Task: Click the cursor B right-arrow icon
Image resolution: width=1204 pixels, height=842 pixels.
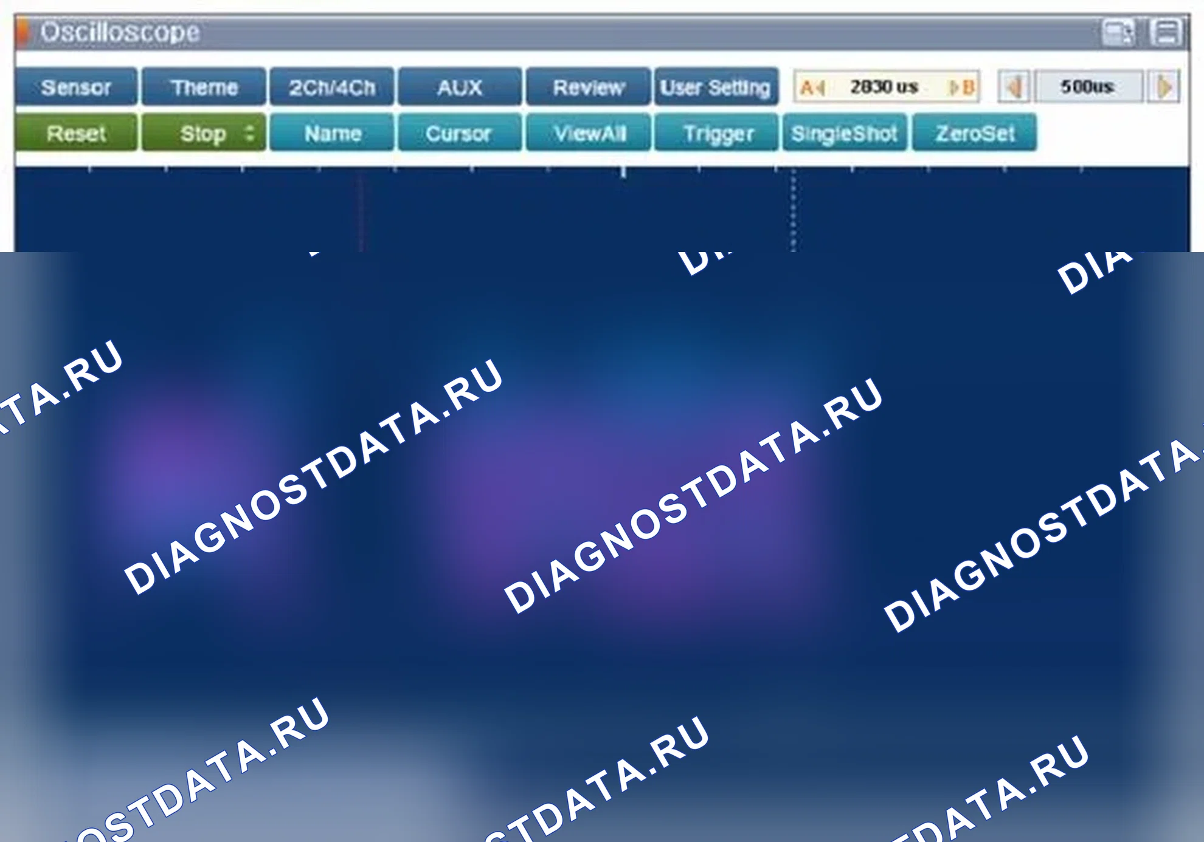Action: click(x=963, y=87)
